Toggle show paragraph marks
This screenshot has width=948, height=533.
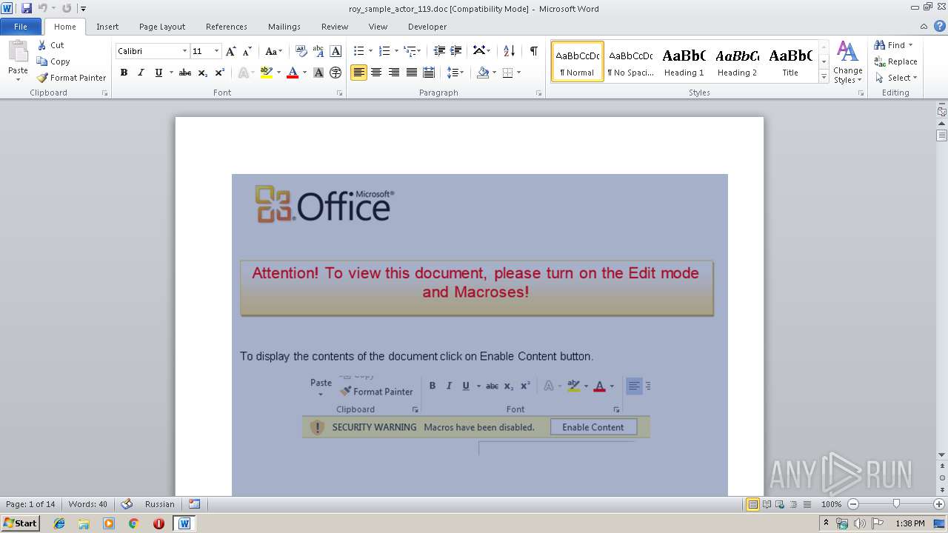533,51
